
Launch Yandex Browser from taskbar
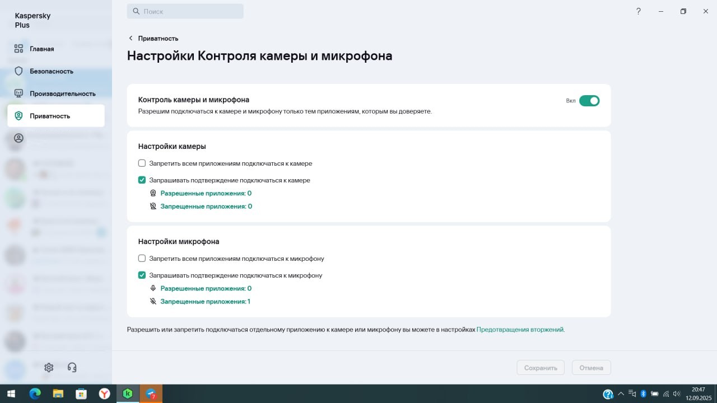click(x=104, y=394)
